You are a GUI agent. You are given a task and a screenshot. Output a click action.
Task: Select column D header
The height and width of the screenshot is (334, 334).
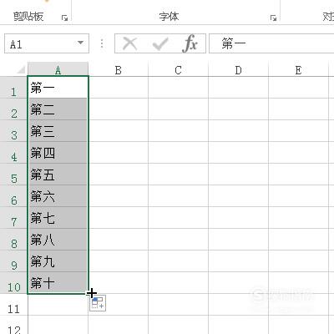pyautogui.click(x=238, y=69)
